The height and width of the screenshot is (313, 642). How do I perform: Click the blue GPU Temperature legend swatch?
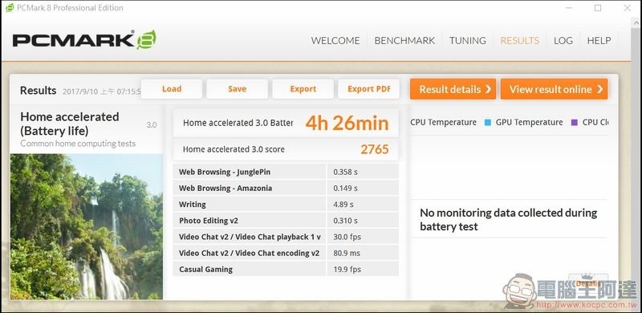[x=487, y=123]
